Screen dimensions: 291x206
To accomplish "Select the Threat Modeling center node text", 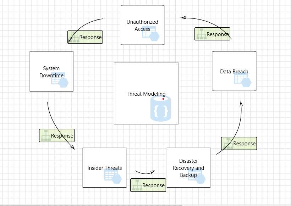I will coord(146,94).
